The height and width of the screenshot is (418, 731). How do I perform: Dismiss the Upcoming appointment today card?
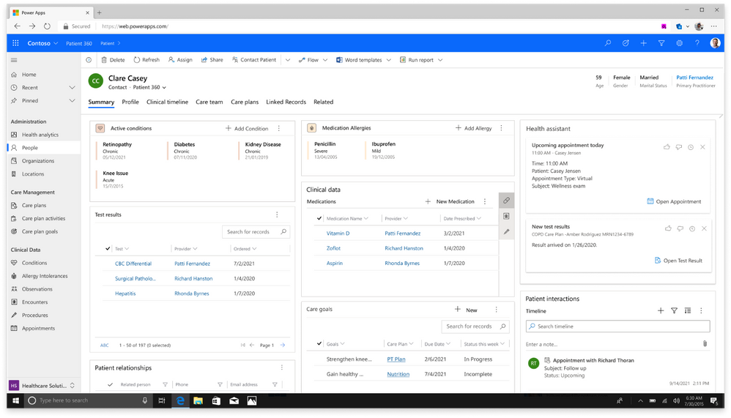click(702, 147)
